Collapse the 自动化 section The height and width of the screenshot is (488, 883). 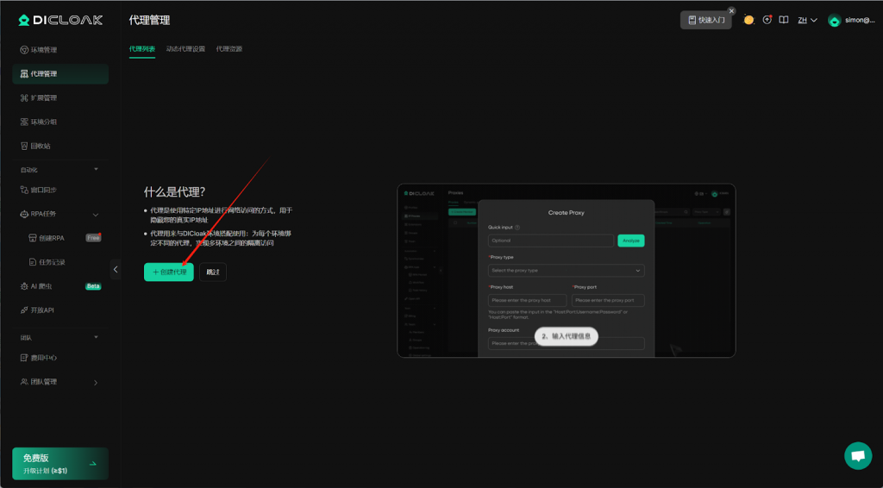[x=96, y=169]
